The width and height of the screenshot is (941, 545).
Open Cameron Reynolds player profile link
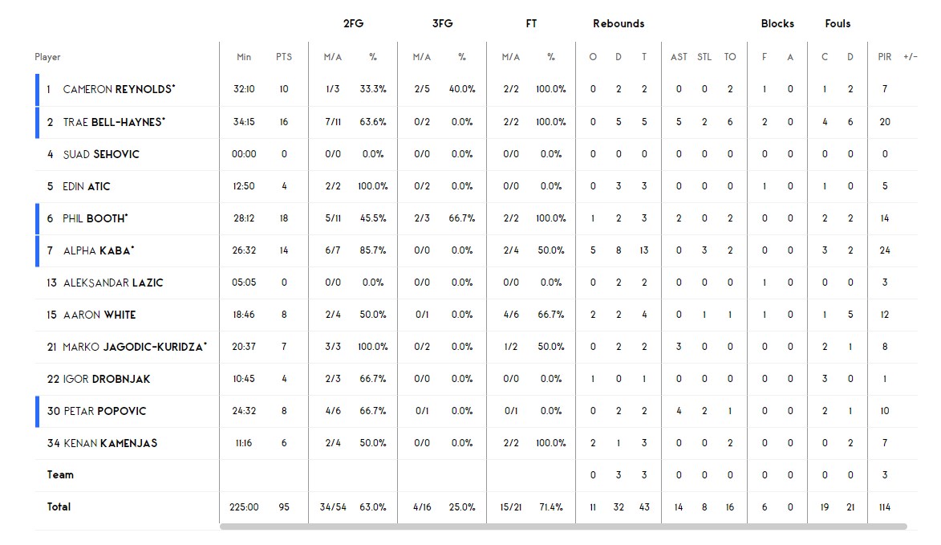tap(119, 90)
